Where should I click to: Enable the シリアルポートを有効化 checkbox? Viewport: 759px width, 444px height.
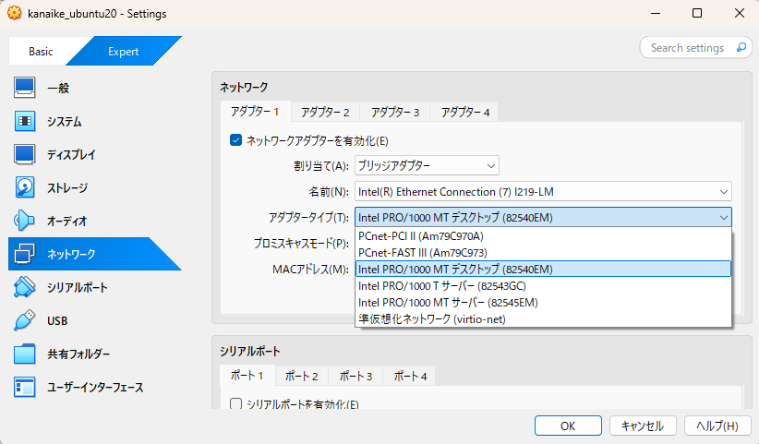point(235,403)
